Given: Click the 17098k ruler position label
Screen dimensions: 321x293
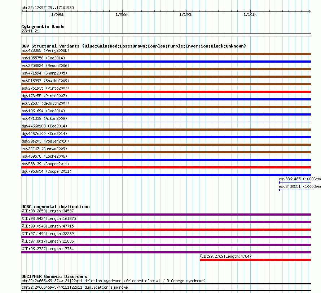Looking at the screenshot, I should (58, 14).
